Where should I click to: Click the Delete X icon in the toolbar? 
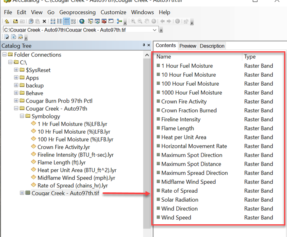[x=44, y=21]
